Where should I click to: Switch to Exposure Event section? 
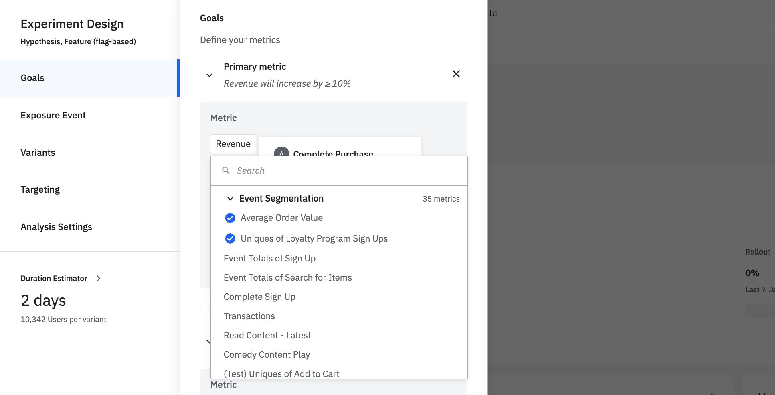(x=53, y=115)
